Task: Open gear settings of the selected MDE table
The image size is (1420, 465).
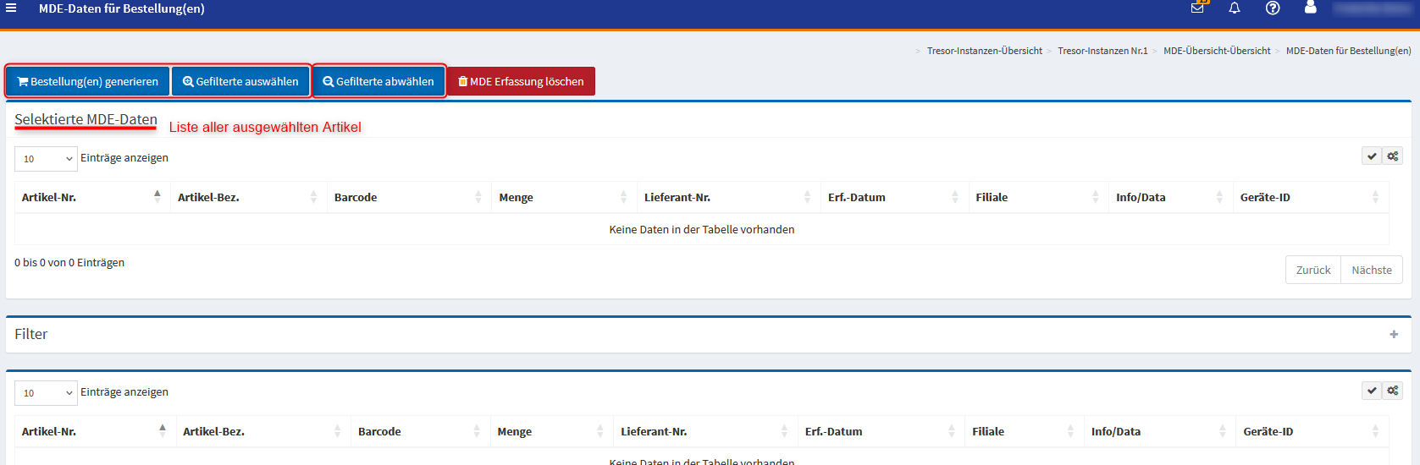Action: pyautogui.click(x=1393, y=156)
